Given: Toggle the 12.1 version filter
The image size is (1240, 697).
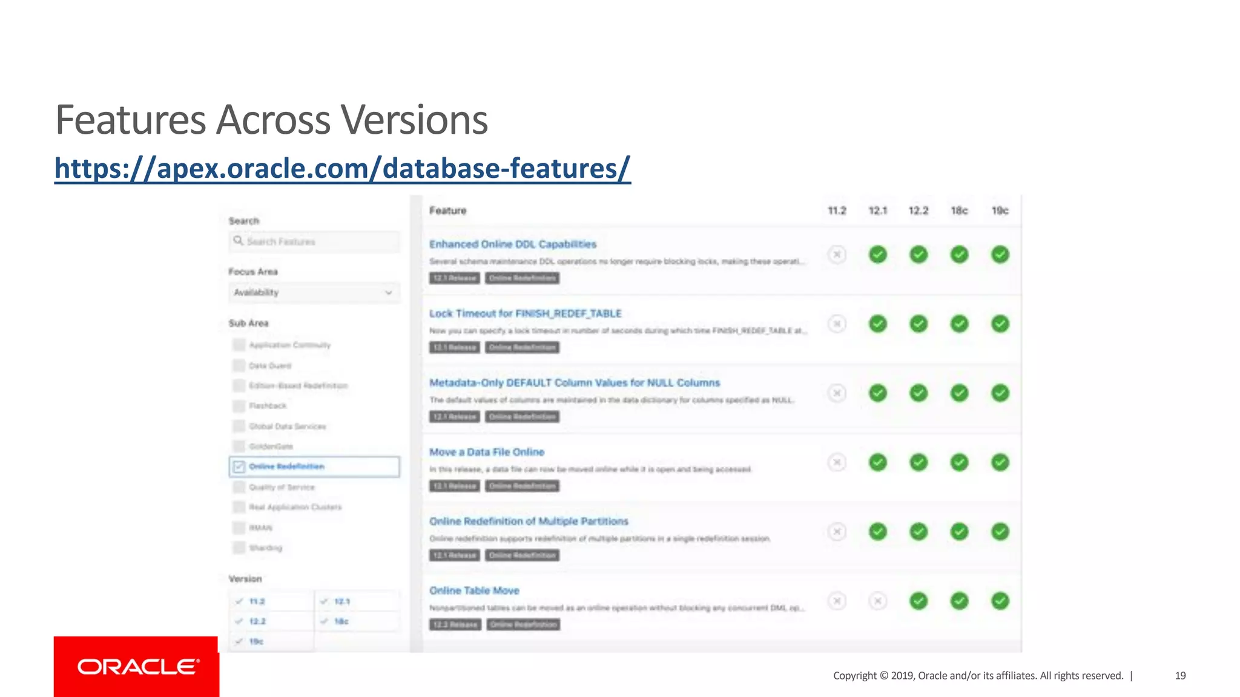Looking at the screenshot, I should 357,601.
